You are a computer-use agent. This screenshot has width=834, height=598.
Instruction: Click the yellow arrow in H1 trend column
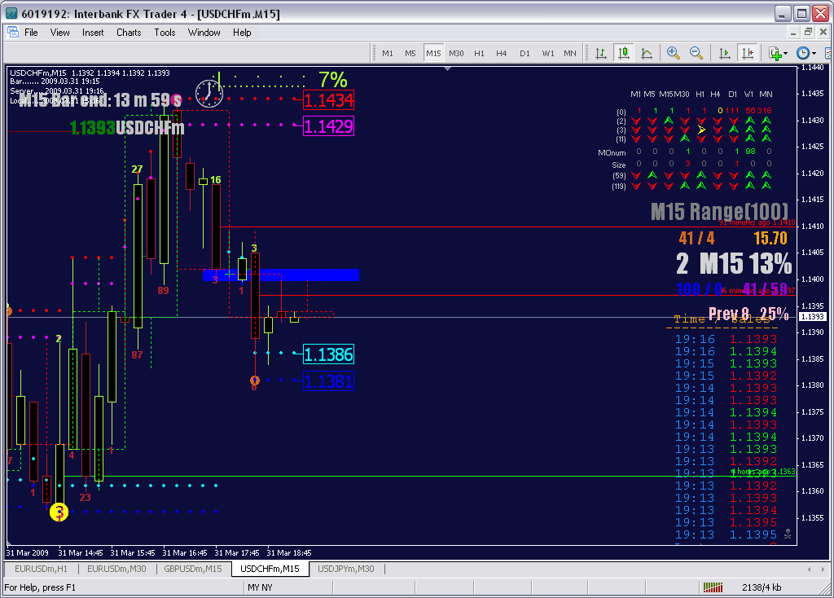click(x=701, y=130)
